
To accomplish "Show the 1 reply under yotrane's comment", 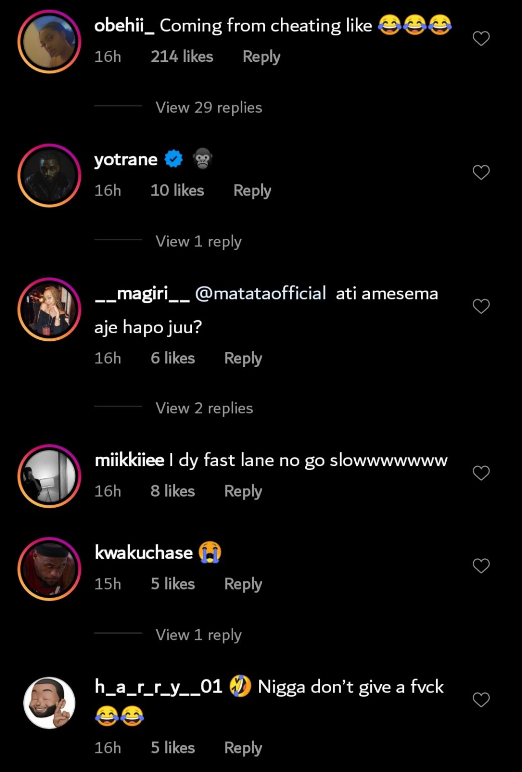I will click(x=198, y=241).
